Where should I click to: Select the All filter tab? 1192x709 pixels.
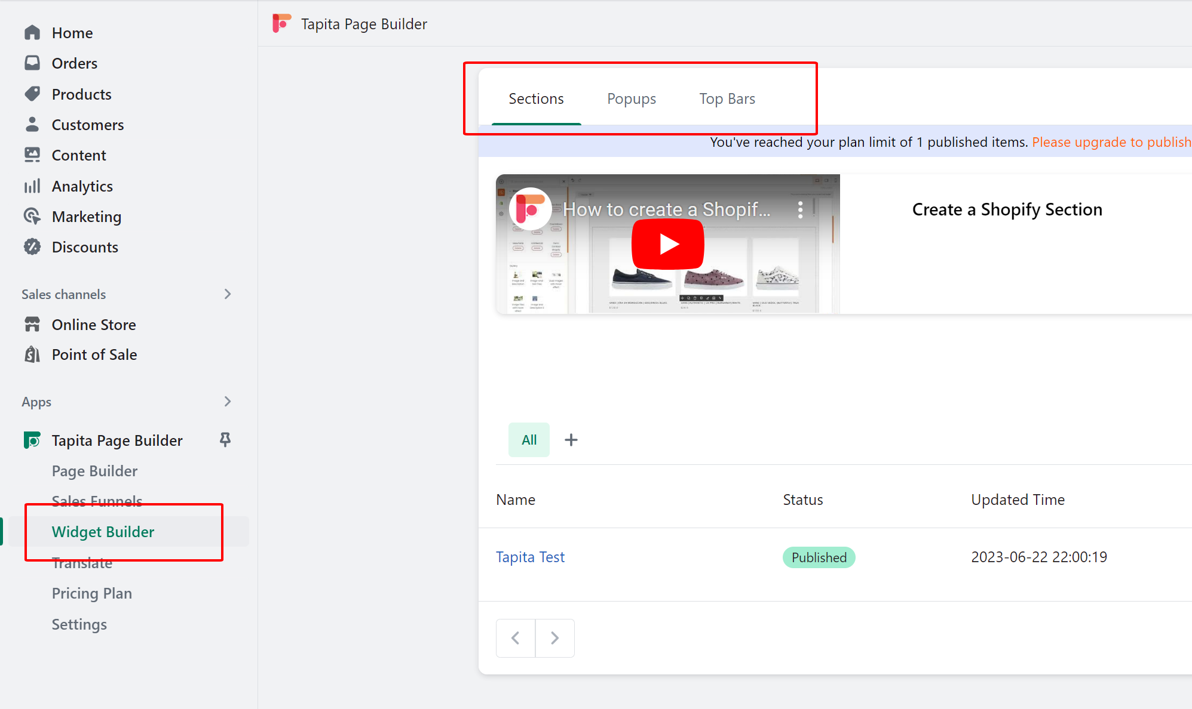(529, 440)
